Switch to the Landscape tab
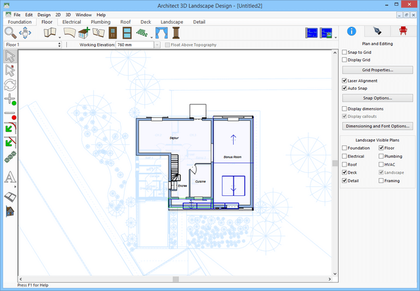Screen dimensions: 420x291 coord(172,22)
